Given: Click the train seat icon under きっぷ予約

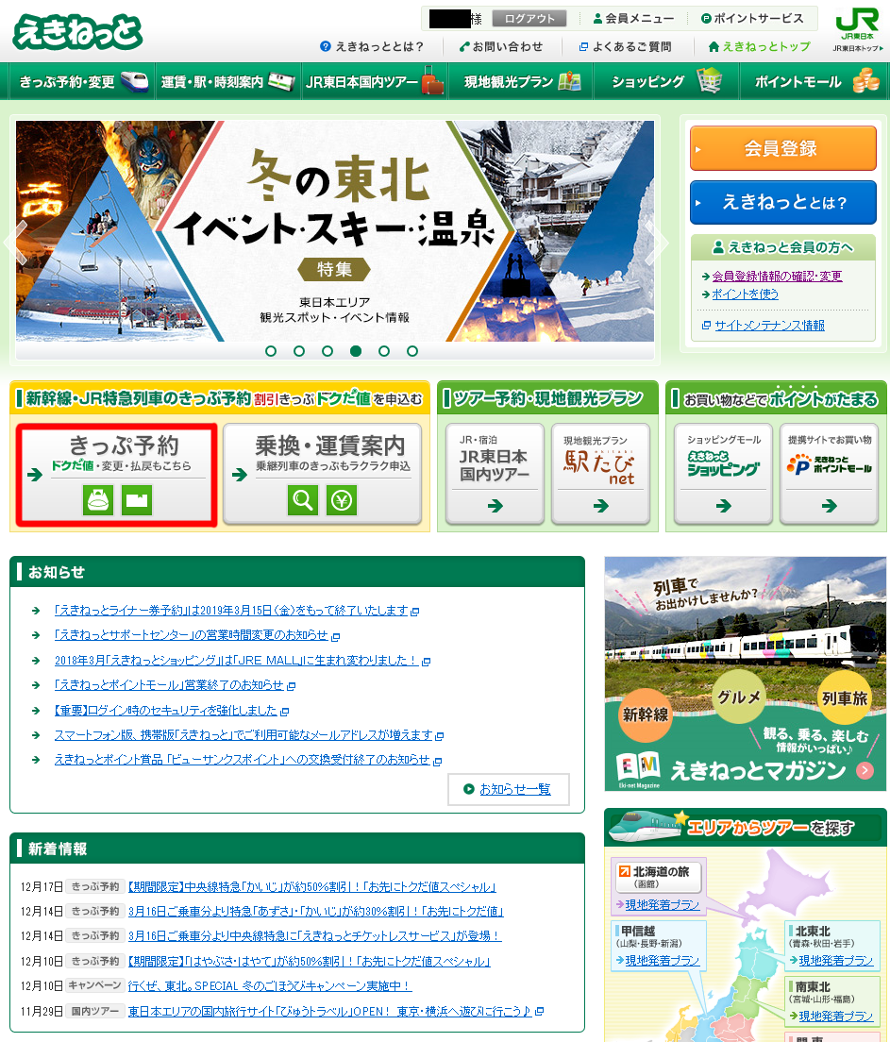Looking at the screenshot, I should [x=98, y=499].
